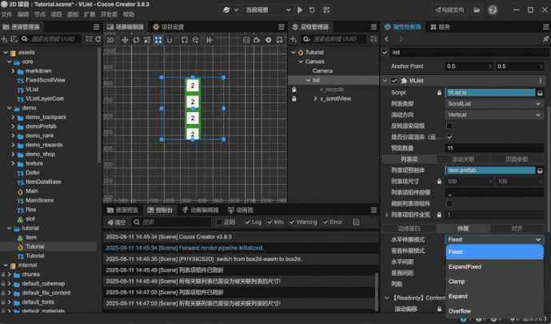The image size is (551, 324).
Task: Click the scene camera icon
Action: [x=257, y=40]
